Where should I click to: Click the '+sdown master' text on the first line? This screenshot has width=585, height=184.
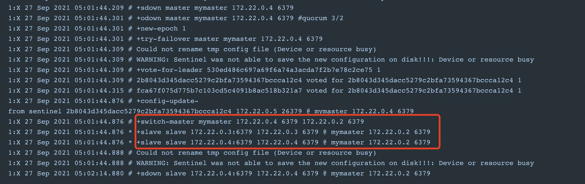(163, 8)
